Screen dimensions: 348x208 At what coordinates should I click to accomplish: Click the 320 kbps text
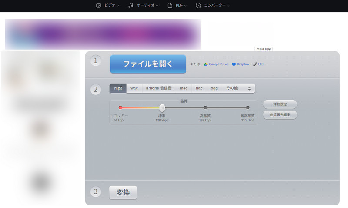248,120
